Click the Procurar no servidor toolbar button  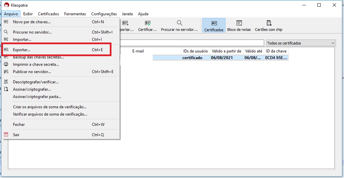pyautogui.click(x=179, y=25)
